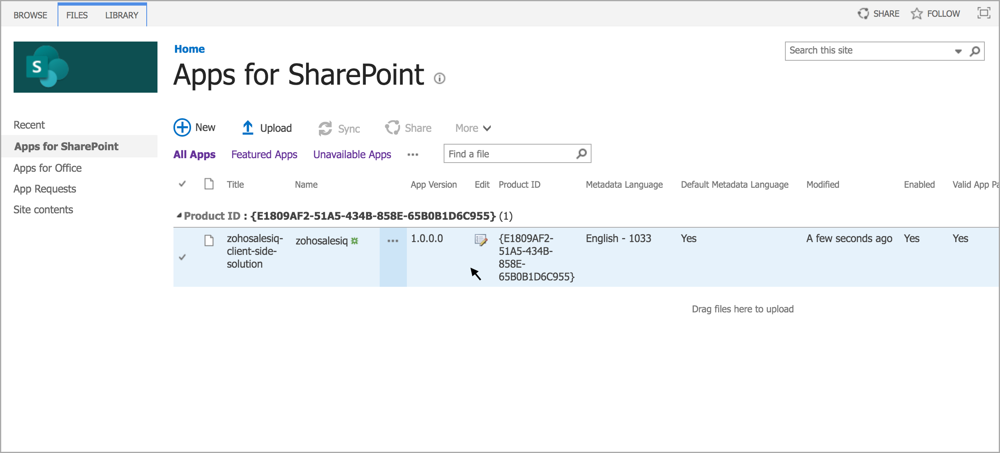Image resolution: width=1000 pixels, height=453 pixels.
Task: Click the info icon beside page title
Action: 440,78
